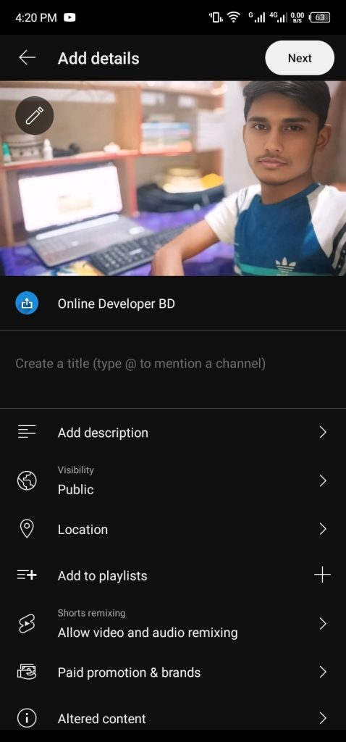
Task: Tap the description lines icon
Action: pos(27,432)
